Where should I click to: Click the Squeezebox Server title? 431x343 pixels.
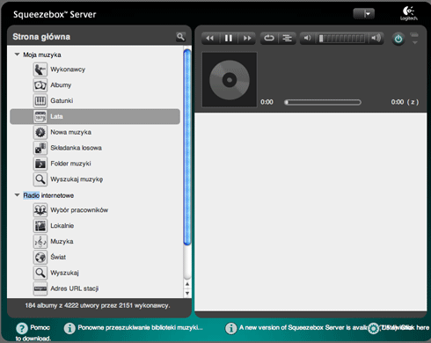(x=55, y=14)
